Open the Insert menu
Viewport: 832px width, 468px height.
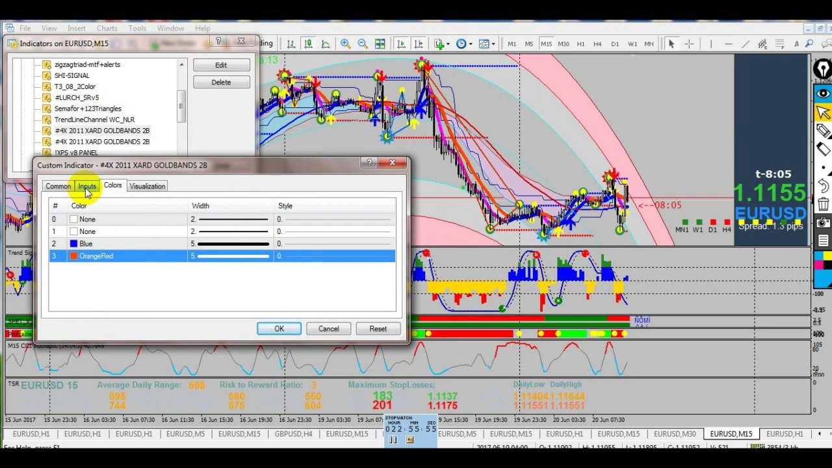coord(77,29)
